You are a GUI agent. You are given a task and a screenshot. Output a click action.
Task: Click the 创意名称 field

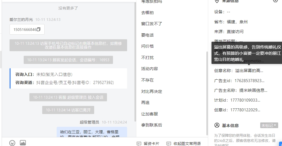coord(239,71)
